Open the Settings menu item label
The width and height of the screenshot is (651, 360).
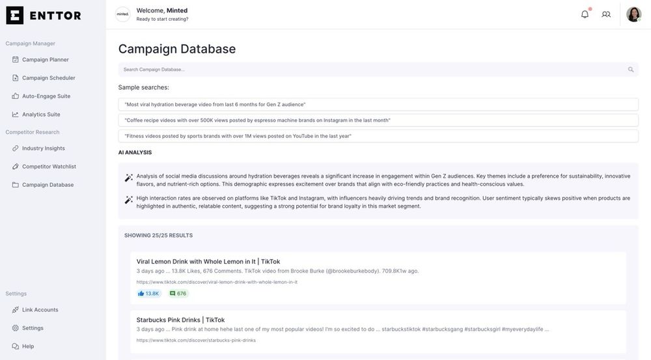tap(33, 328)
